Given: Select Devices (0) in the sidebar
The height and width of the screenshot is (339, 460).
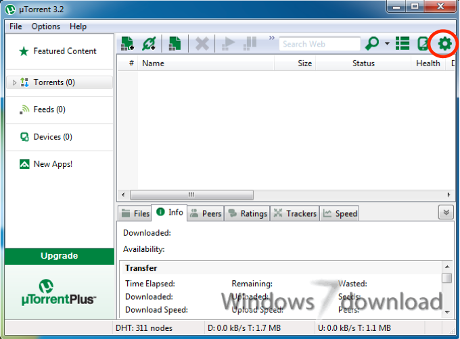Looking at the screenshot, I should pos(60,136).
